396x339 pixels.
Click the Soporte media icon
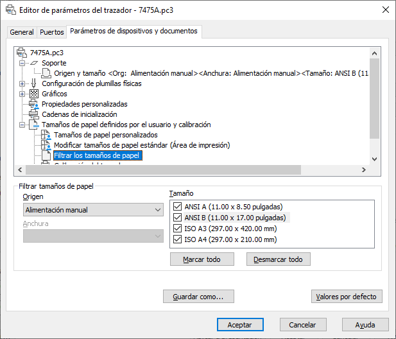[34, 63]
